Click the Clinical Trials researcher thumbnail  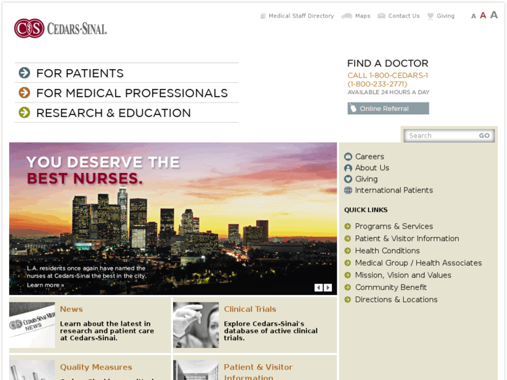click(x=196, y=325)
